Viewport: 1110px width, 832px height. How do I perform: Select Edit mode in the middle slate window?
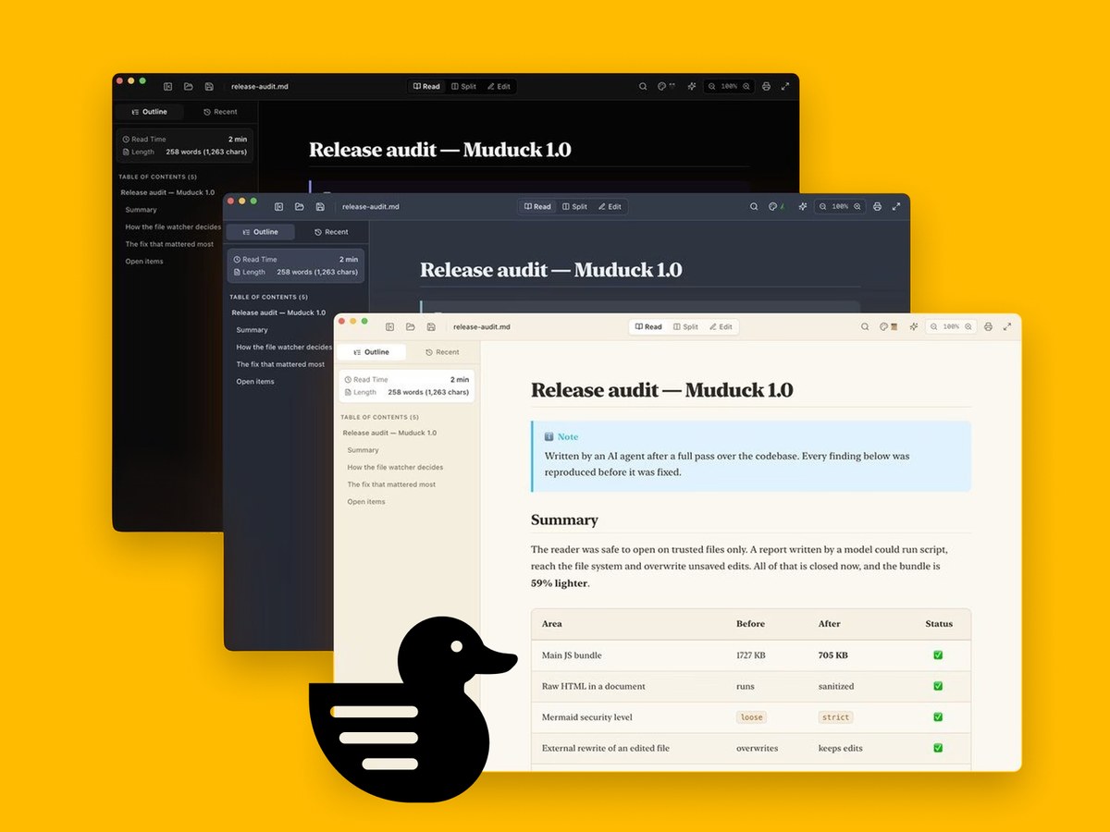610,206
